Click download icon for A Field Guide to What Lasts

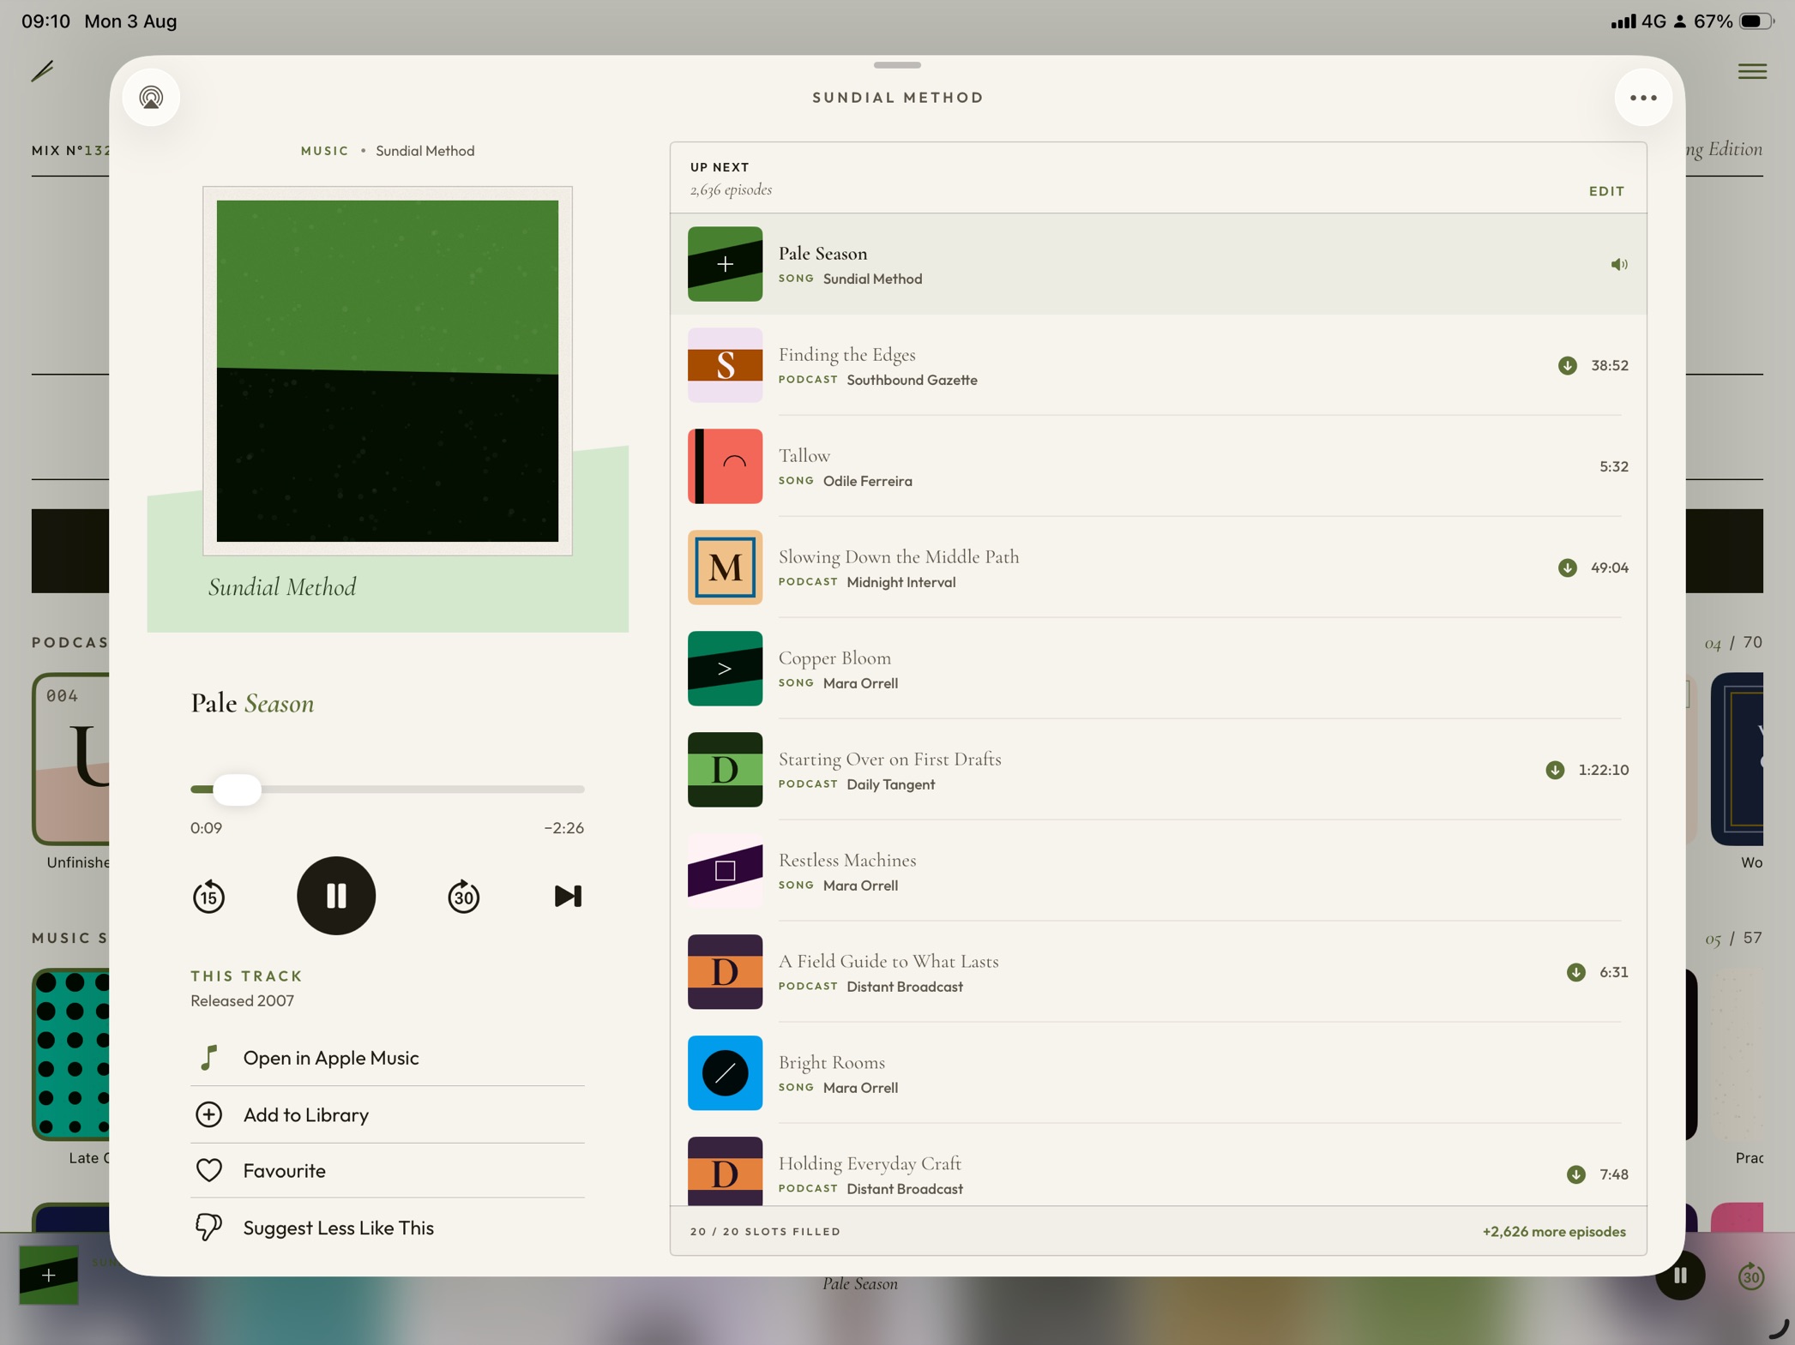[1576, 973]
